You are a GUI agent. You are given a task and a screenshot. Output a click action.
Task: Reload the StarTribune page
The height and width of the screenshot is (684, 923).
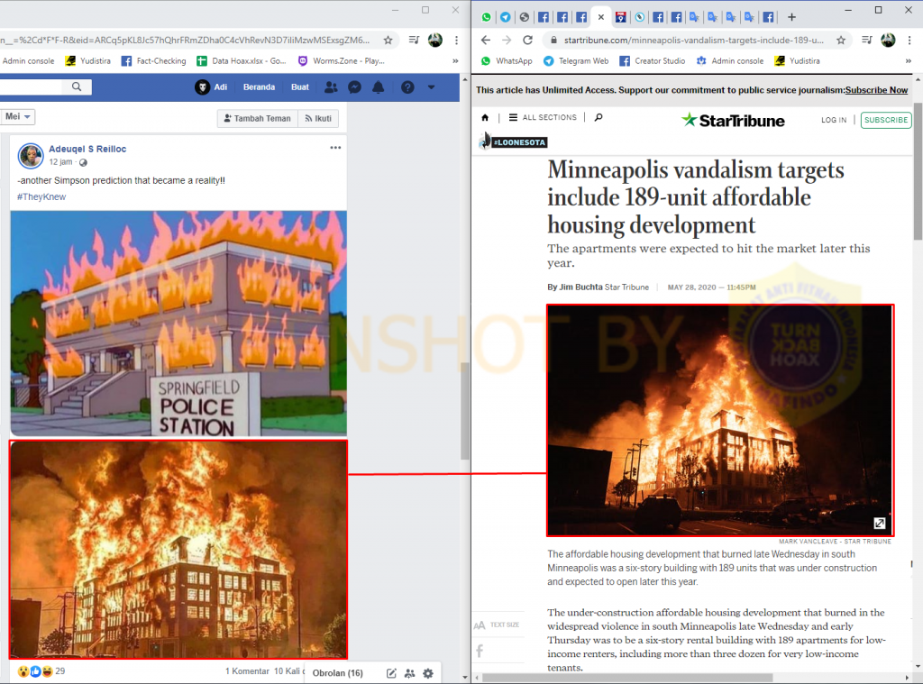pos(527,41)
